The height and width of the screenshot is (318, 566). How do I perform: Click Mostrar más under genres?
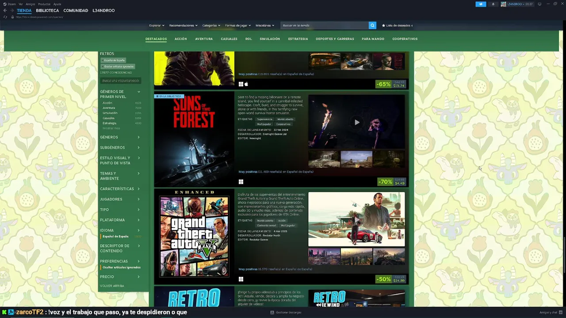(x=111, y=128)
